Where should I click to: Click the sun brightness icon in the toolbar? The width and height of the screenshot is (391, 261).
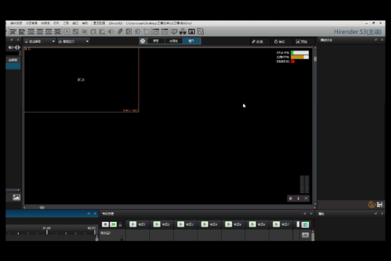[x=138, y=32]
